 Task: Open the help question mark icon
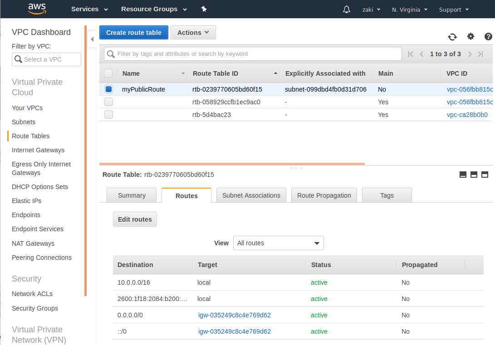click(488, 37)
